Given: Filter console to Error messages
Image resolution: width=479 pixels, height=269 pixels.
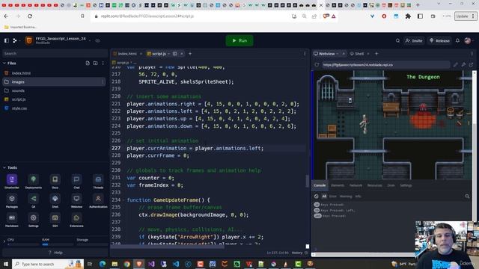Looking at the screenshot, I should coord(332,197).
